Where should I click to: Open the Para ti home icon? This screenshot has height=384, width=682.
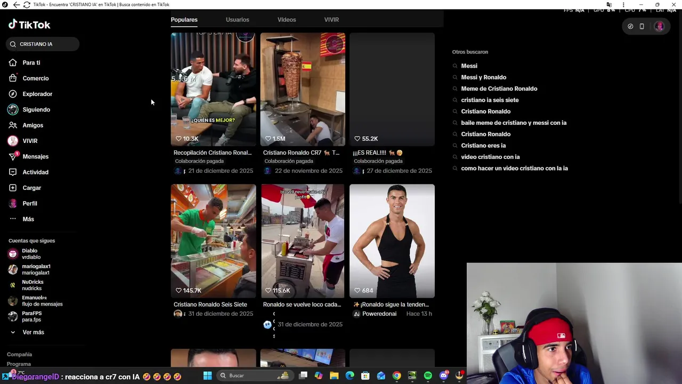13,62
